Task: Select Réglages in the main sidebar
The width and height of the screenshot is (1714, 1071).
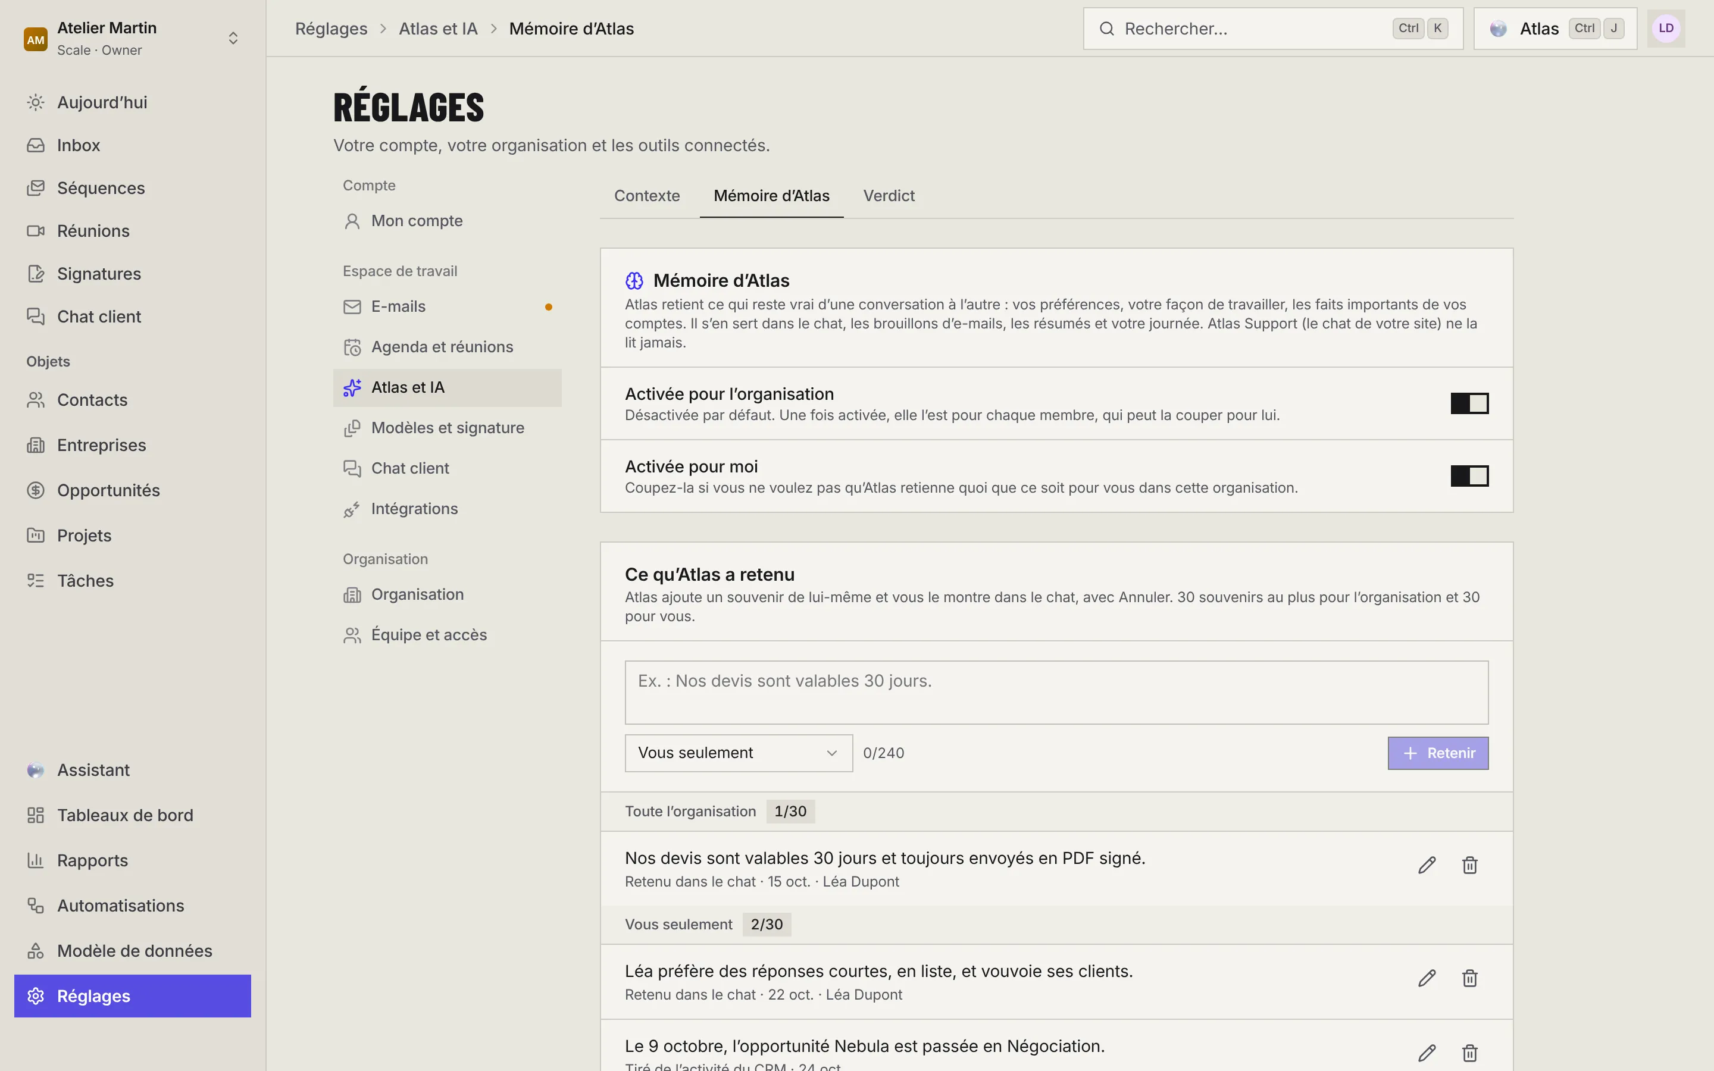Action: pos(133,996)
